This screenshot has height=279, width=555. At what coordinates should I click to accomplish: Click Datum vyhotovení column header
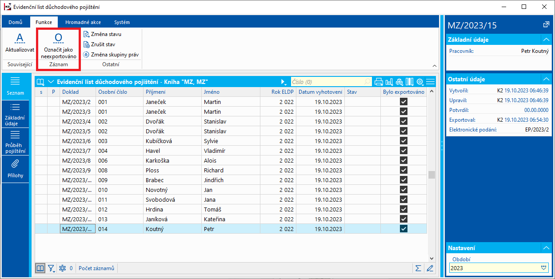pos(320,92)
